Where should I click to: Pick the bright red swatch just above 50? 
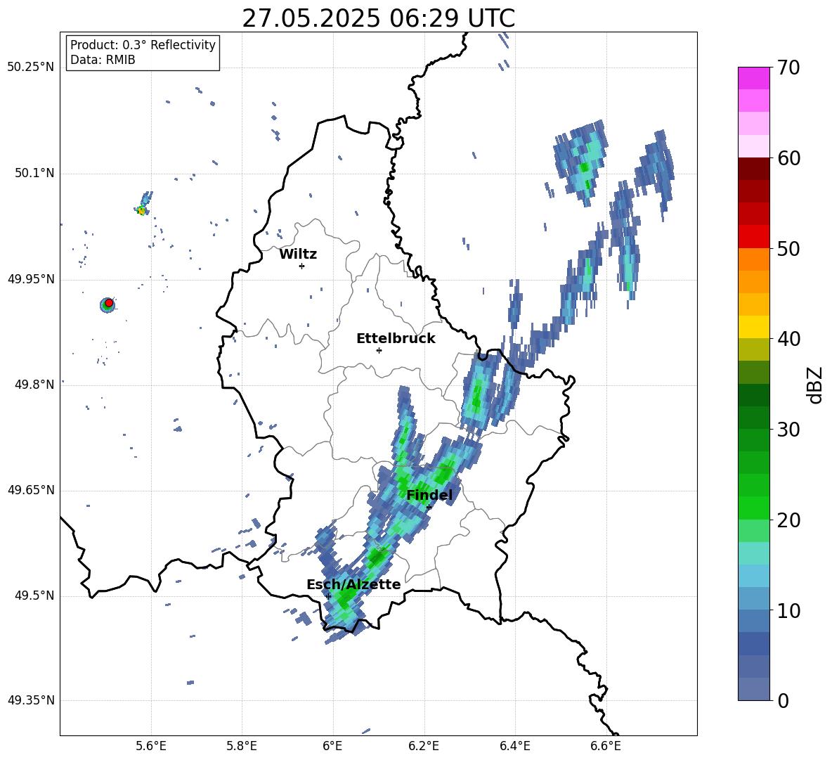tap(753, 237)
